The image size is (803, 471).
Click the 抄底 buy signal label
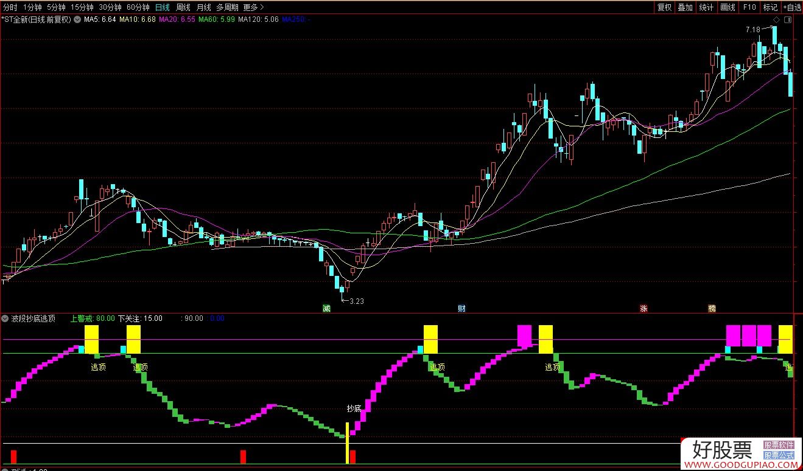(354, 409)
